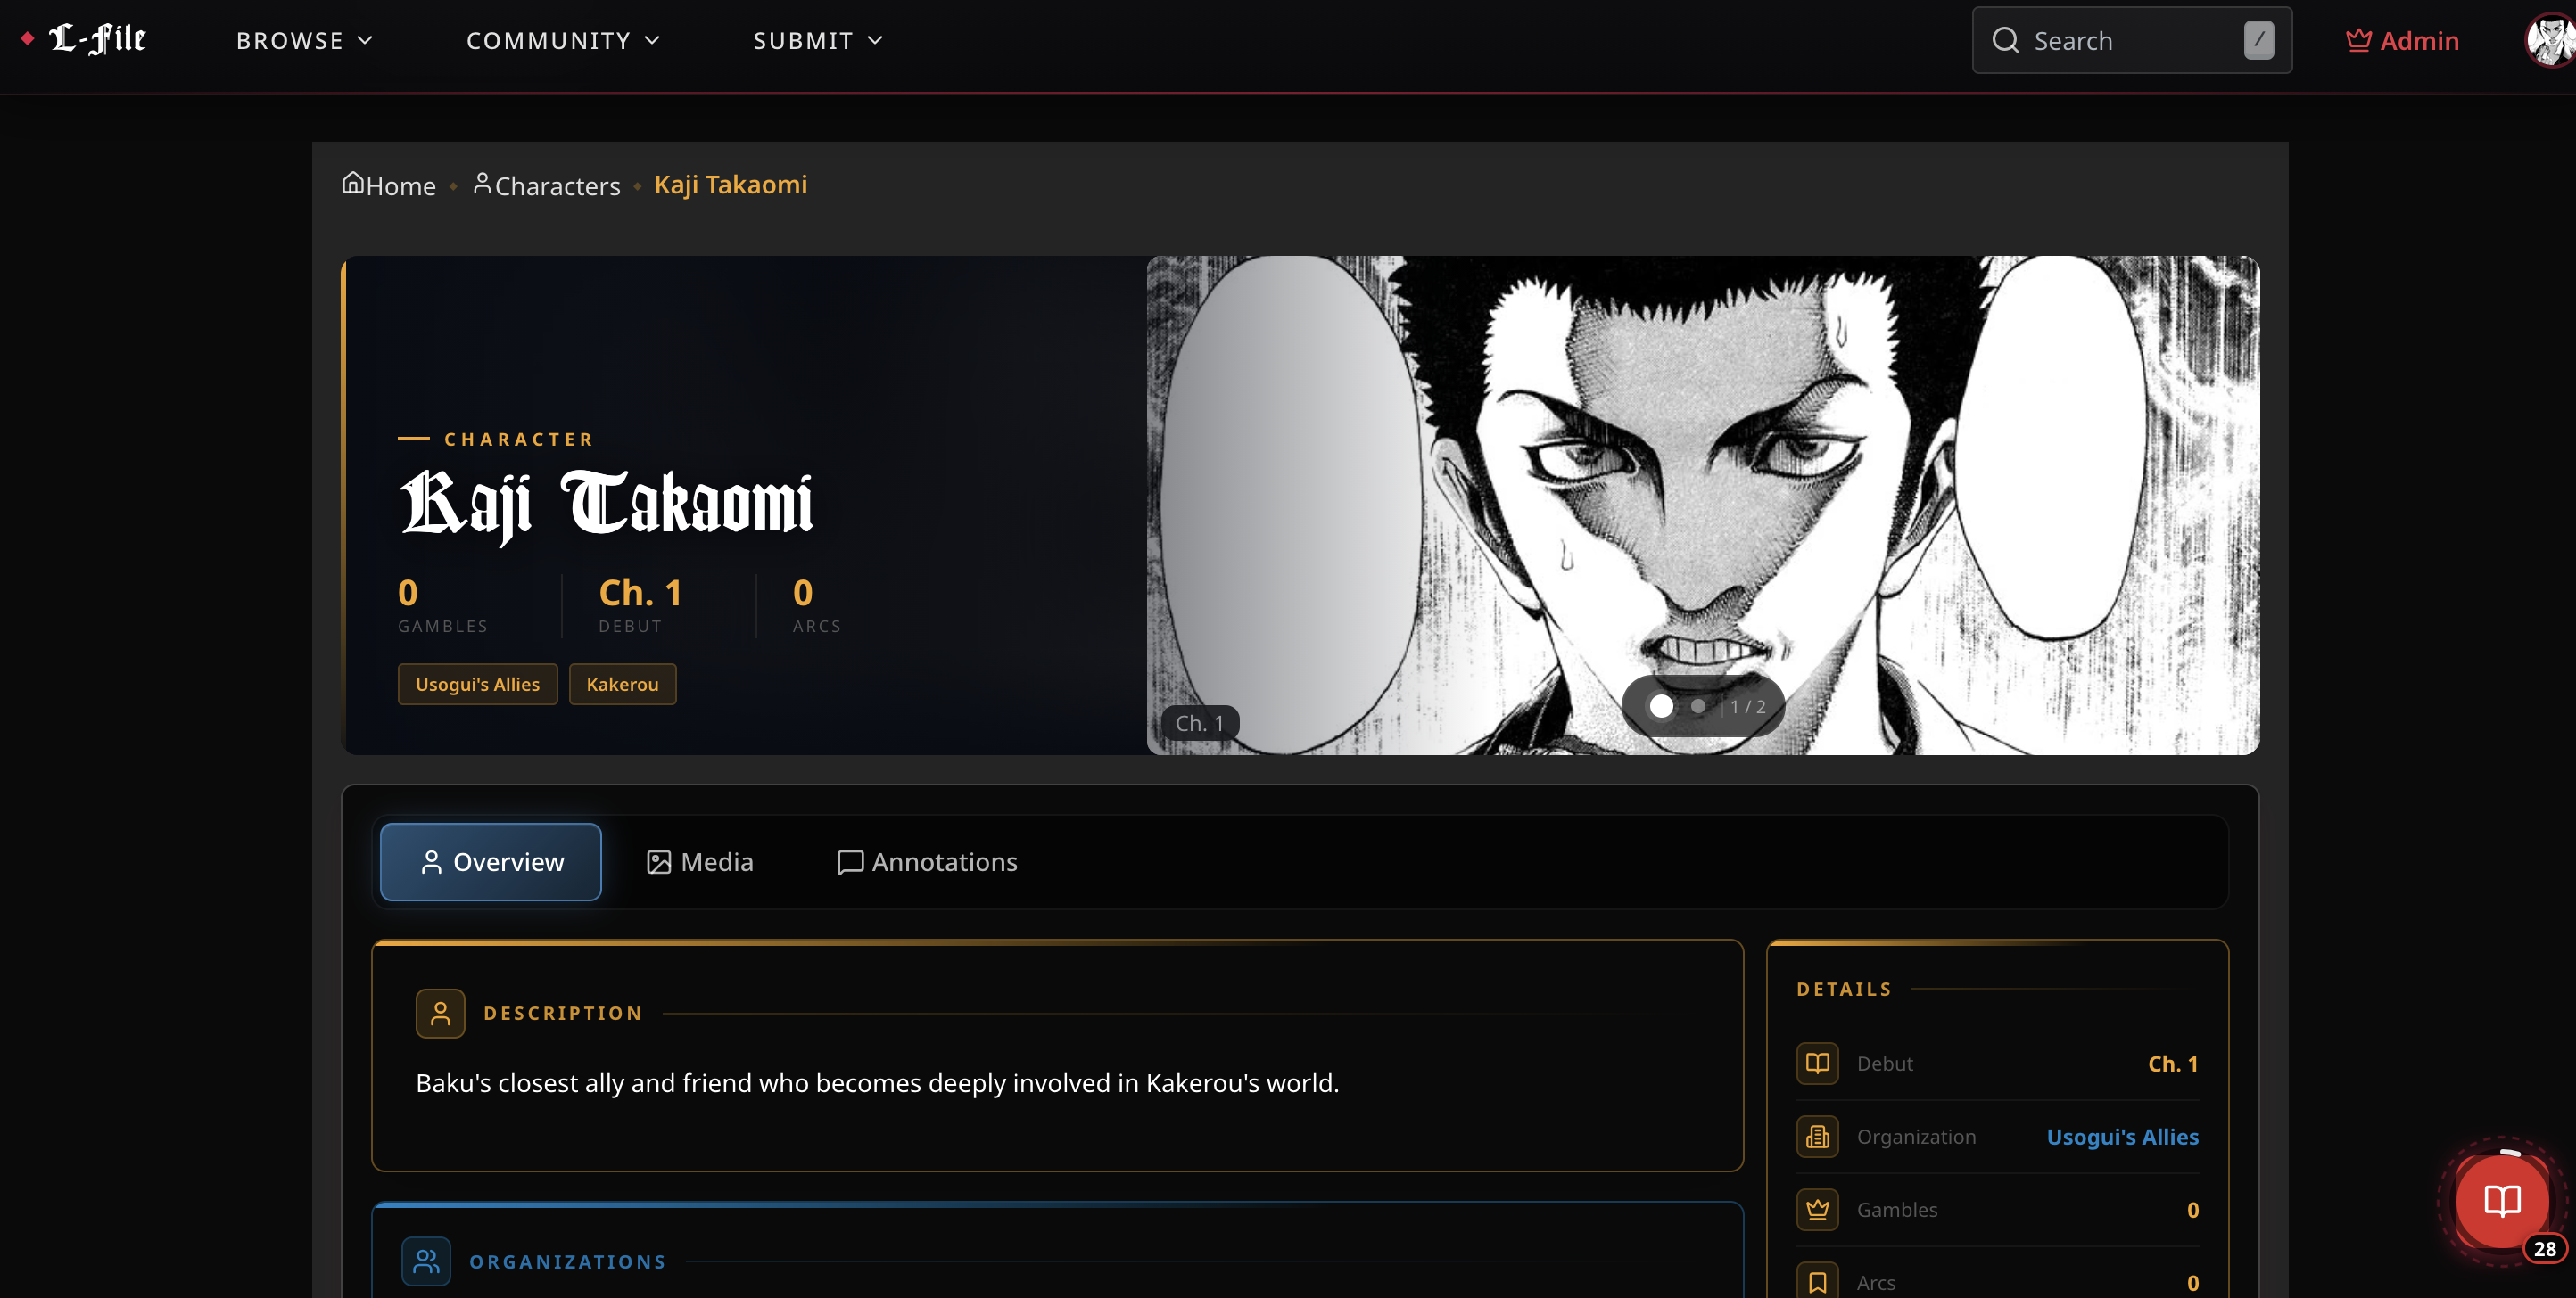Click the Organizations section people icon
This screenshot has height=1298, width=2576.
click(x=426, y=1261)
